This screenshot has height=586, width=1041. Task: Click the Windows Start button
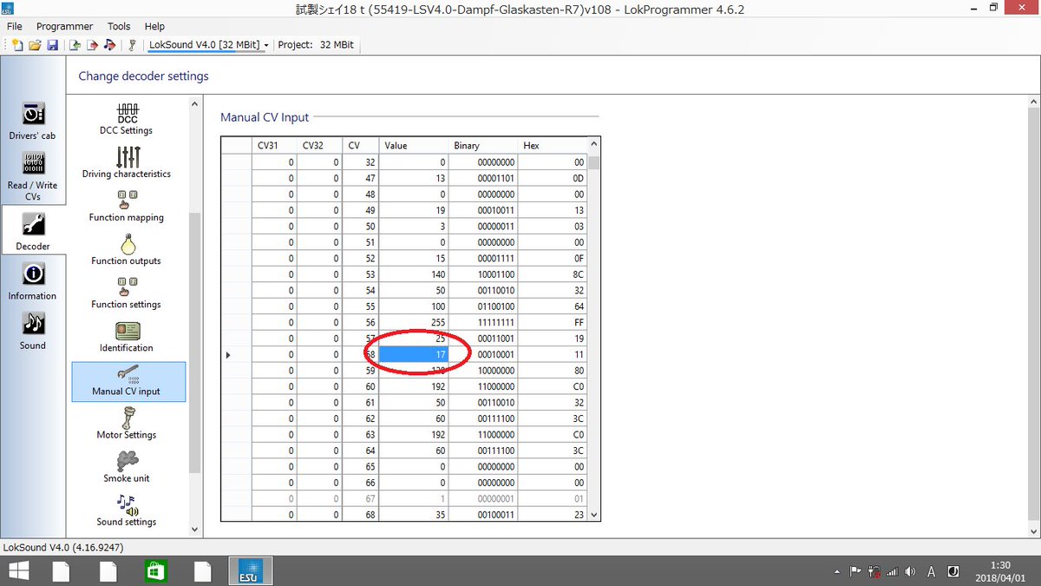(x=17, y=570)
